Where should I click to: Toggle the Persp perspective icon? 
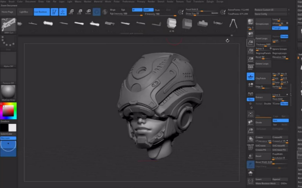[x=250, y=67]
